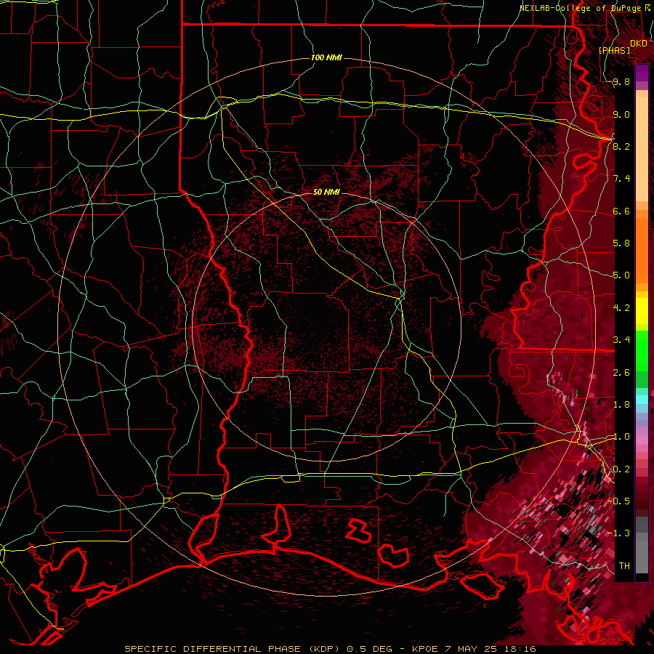The height and width of the screenshot is (654, 654).
Task: Click the 3.4 legend value
Action: (621, 340)
